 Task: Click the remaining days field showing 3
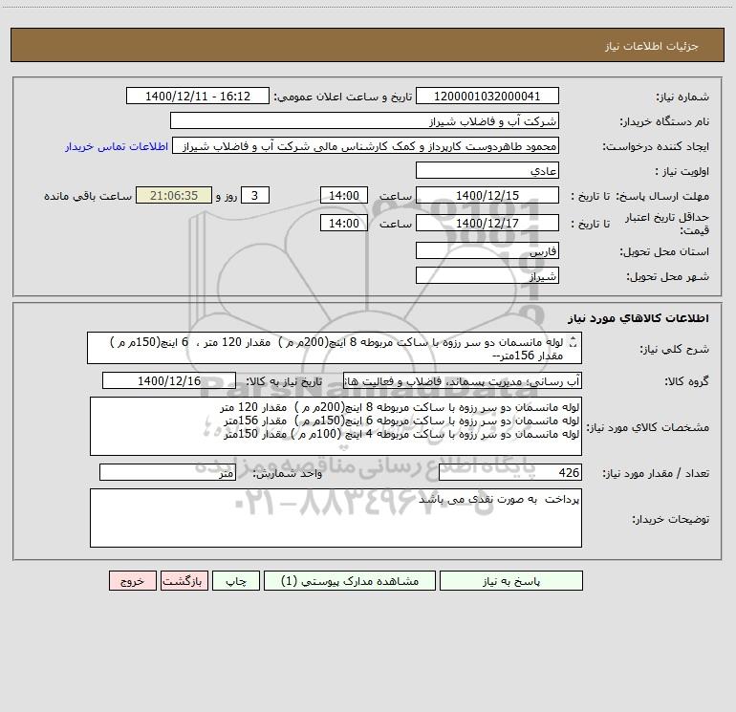click(x=255, y=195)
